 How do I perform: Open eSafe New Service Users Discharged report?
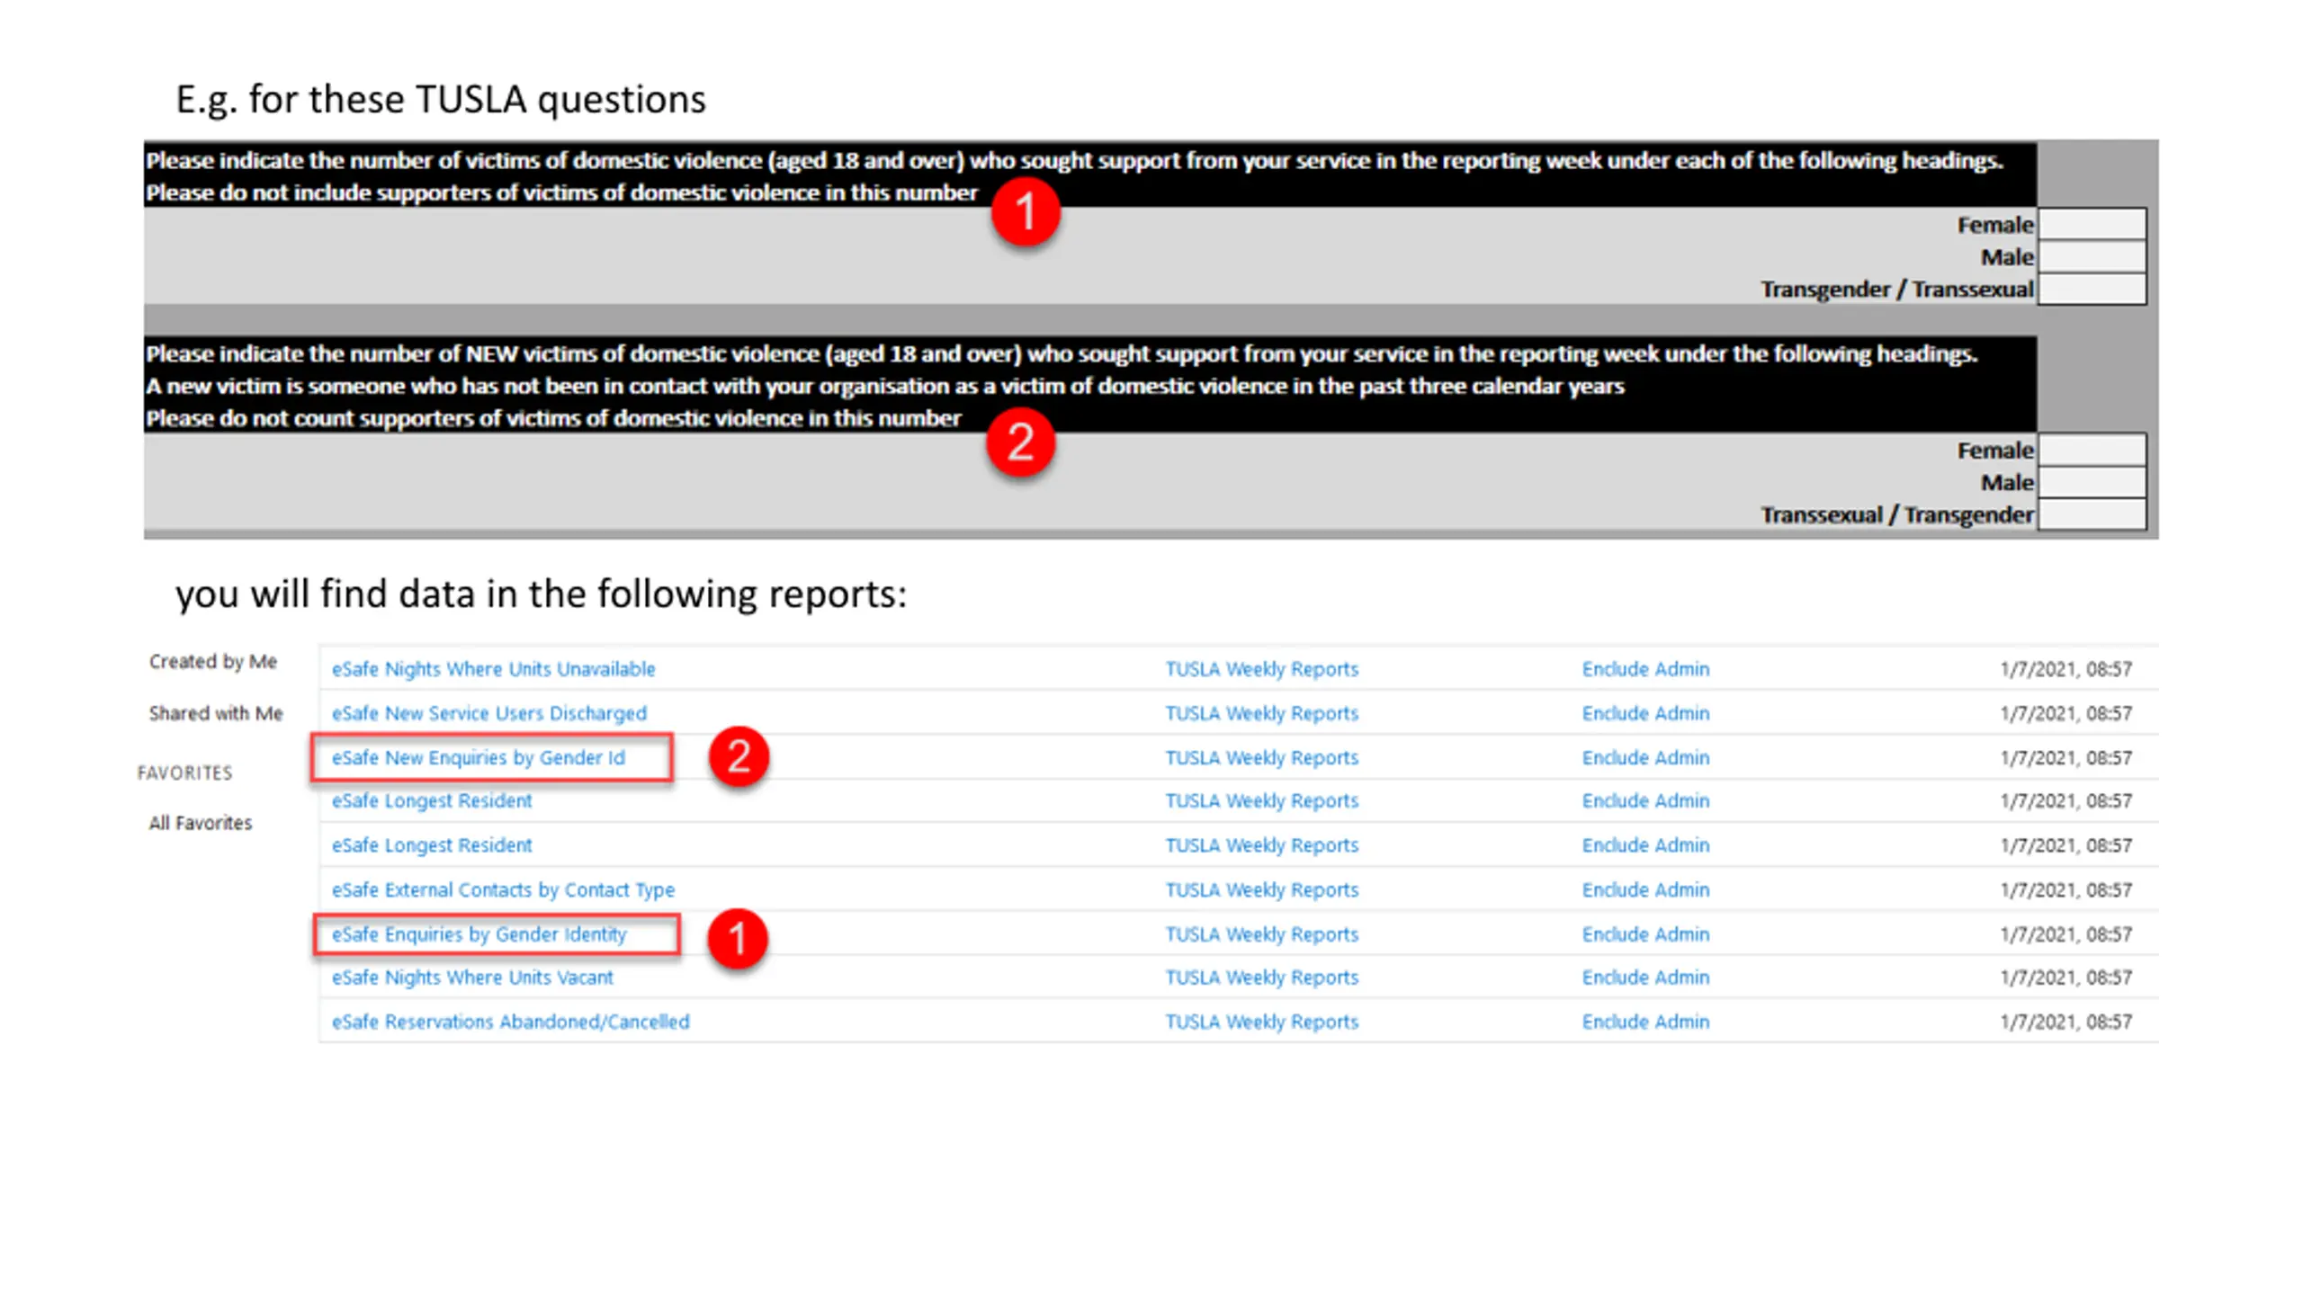(x=488, y=713)
